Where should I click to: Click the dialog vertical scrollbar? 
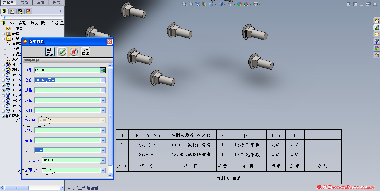pyautogui.click(x=110, y=117)
